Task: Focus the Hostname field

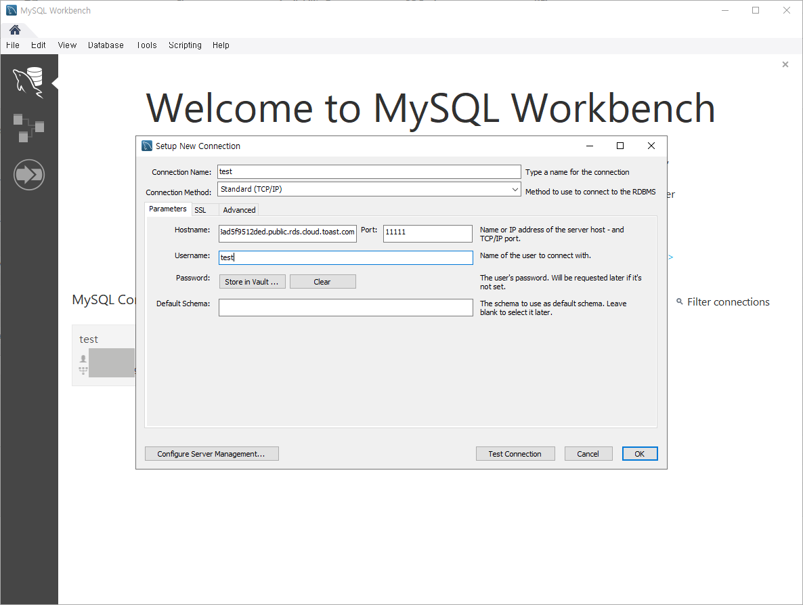Action: (x=287, y=233)
